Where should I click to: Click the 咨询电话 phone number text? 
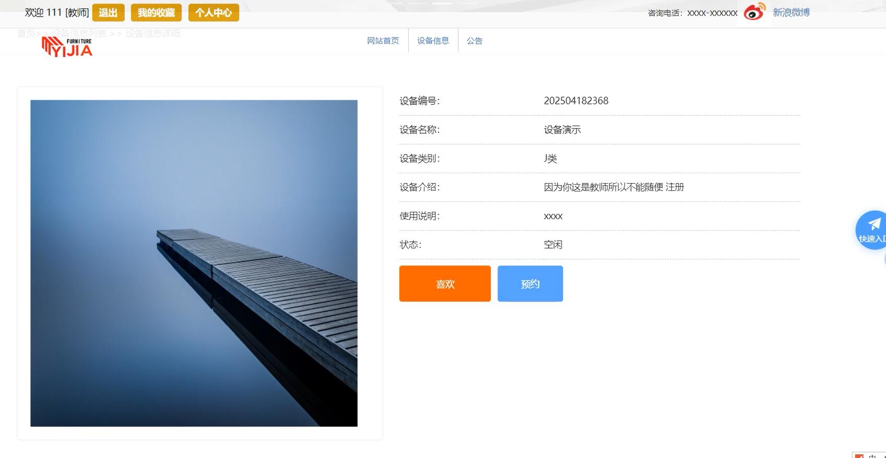click(x=693, y=13)
